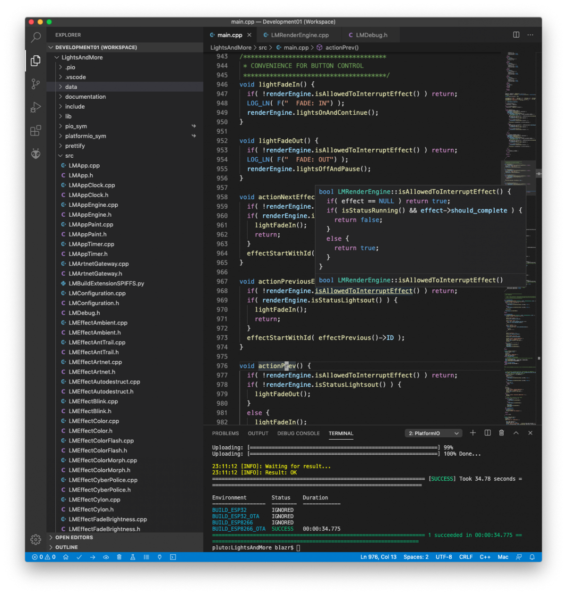567x595 pixels.
Task: Add a new terminal with plus icon
Action: point(473,433)
